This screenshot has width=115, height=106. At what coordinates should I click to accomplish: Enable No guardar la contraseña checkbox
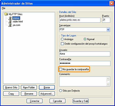coord(60,69)
